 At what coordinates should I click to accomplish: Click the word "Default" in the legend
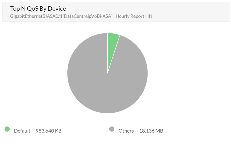coord(22,131)
